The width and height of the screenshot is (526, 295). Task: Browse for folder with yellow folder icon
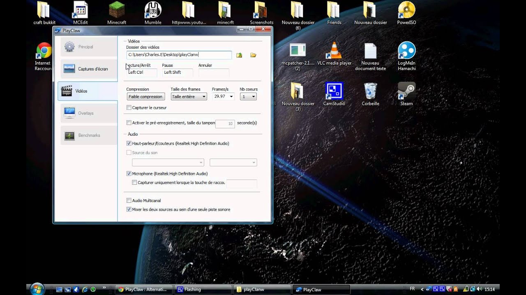pyautogui.click(x=253, y=55)
